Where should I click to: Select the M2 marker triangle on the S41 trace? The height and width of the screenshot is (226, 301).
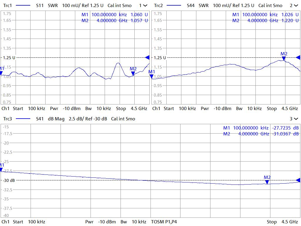[x=267, y=182]
